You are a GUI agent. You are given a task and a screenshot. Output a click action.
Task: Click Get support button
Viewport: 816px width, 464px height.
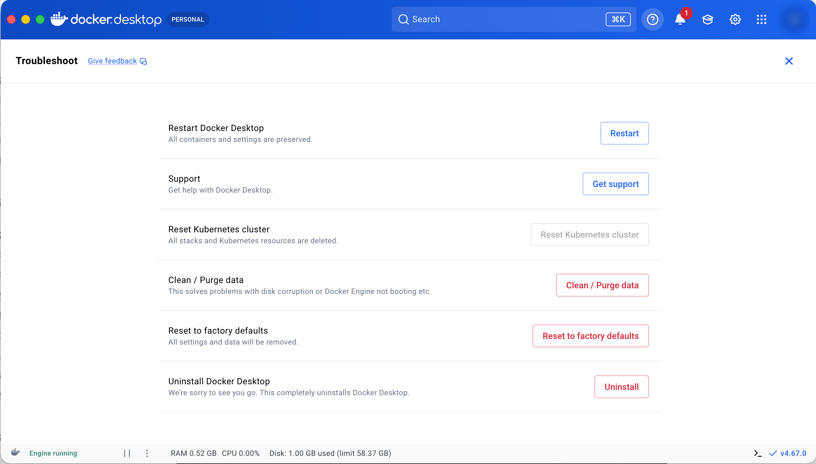coord(615,184)
